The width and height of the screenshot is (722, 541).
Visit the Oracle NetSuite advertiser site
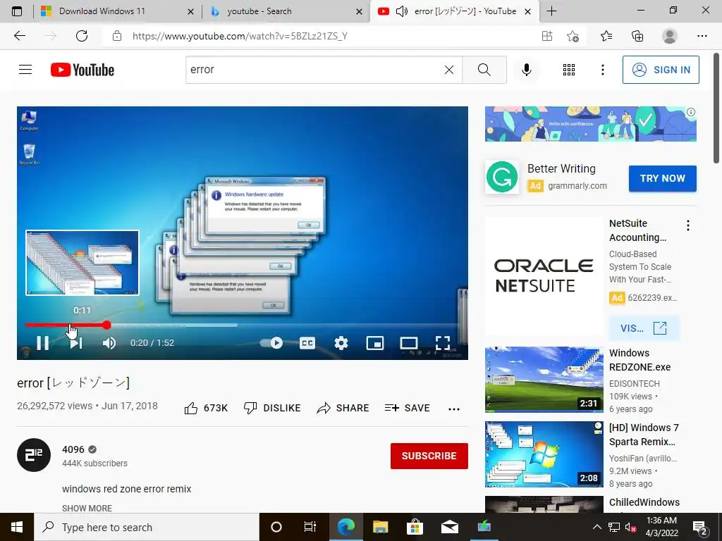[644, 328]
